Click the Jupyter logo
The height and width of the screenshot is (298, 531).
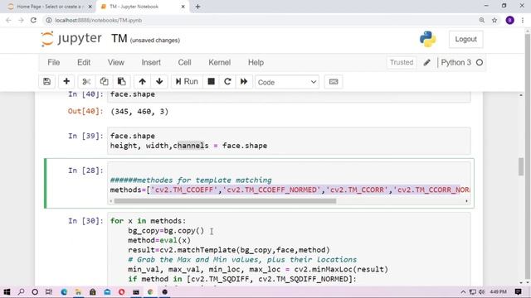(71, 39)
